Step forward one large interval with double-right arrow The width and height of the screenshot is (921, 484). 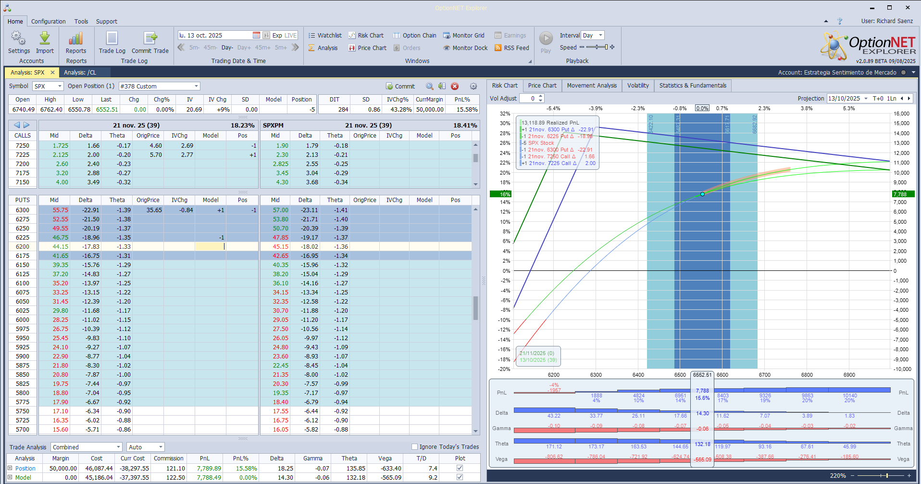(x=295, y=47)
